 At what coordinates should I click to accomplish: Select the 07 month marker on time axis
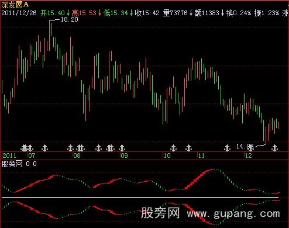(x=32, y=156)
